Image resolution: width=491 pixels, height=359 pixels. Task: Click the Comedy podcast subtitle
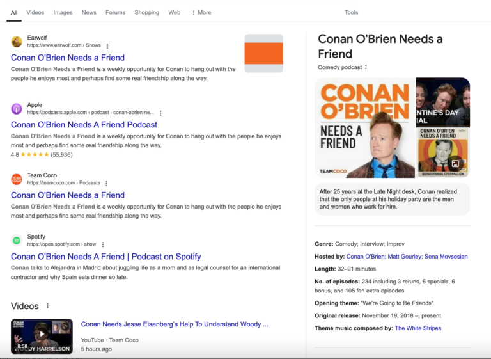click(339, 67)
